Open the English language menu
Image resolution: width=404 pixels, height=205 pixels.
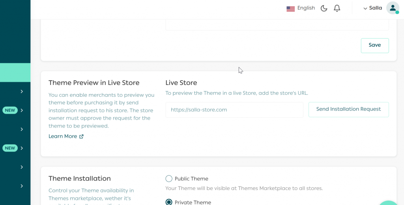(x=306, y=8)
